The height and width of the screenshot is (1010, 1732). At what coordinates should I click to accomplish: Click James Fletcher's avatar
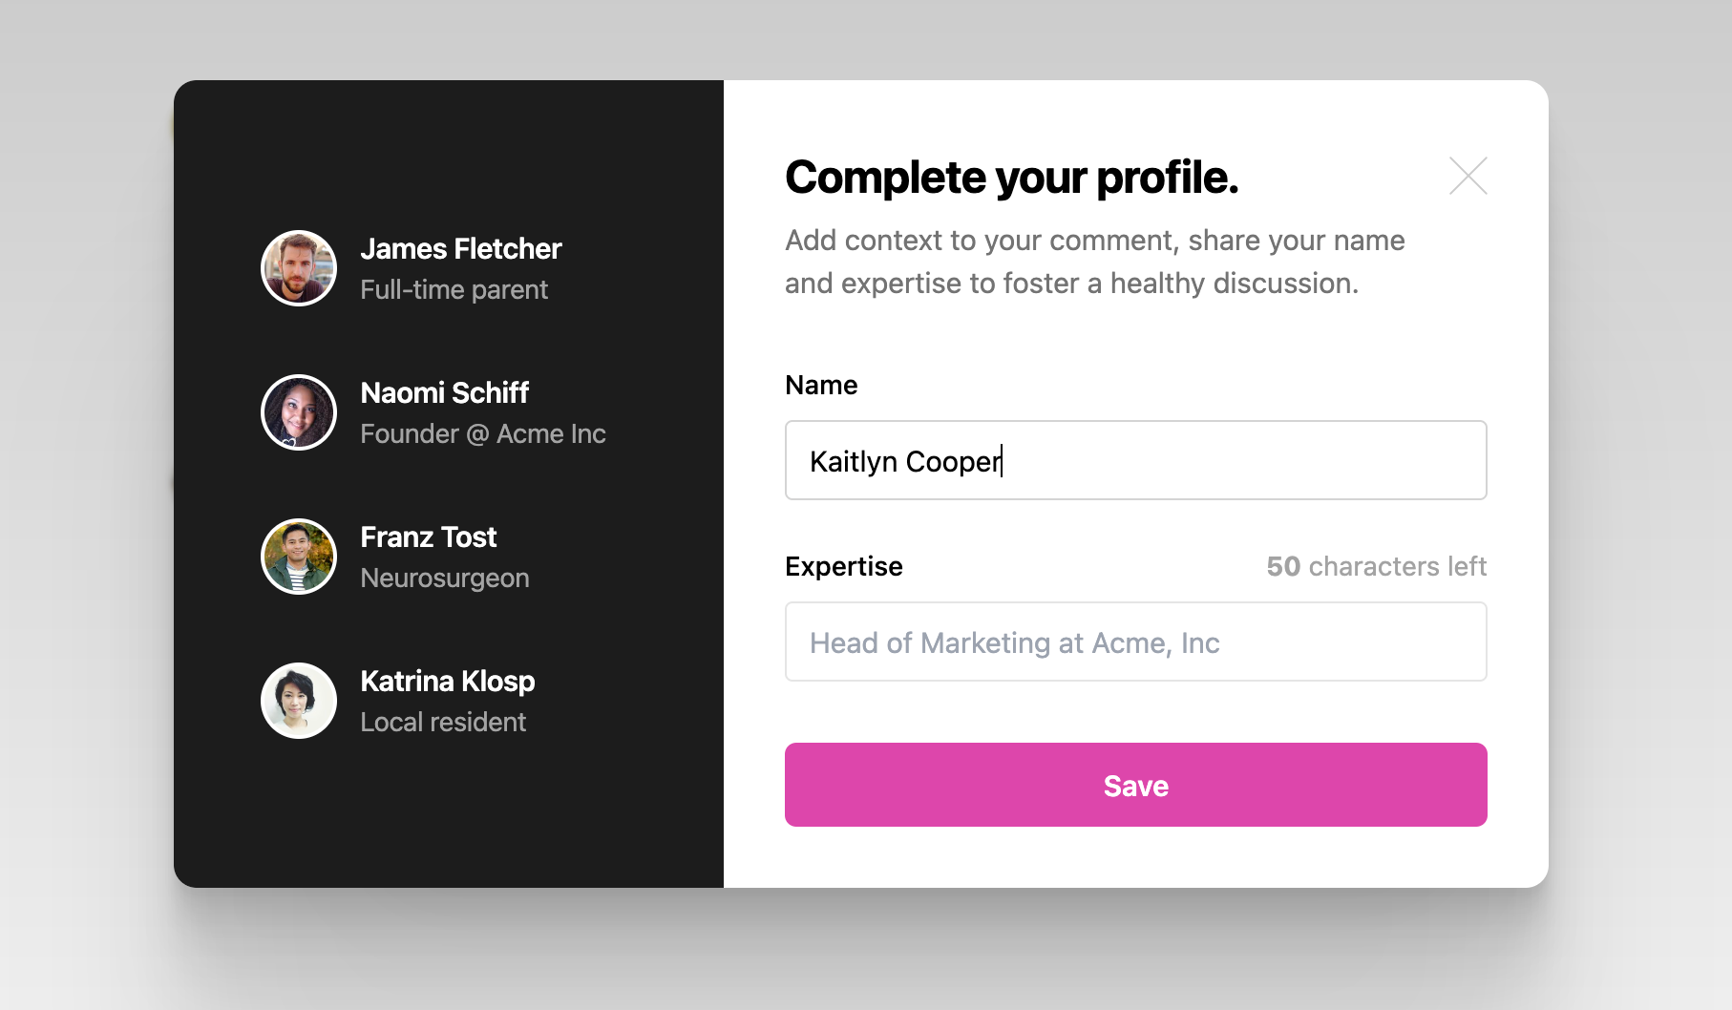pos(299,268)
